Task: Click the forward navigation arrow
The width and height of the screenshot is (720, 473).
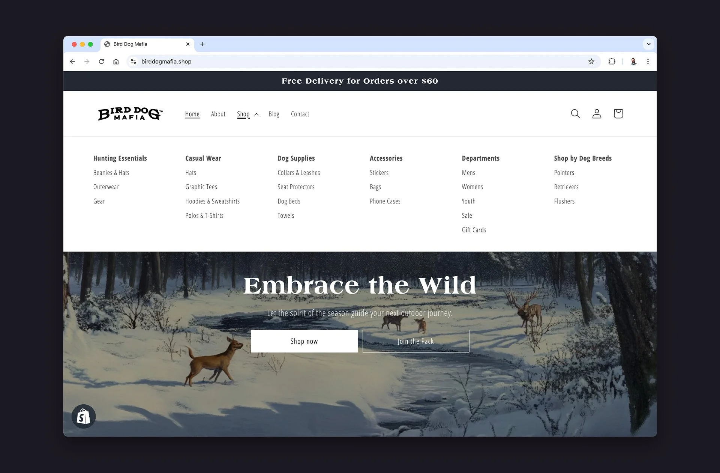Action: [x=87, y=62]
